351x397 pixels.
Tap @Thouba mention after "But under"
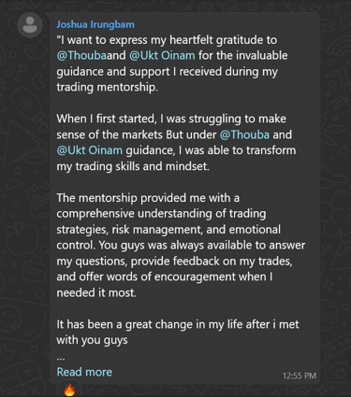pos(244,135)
